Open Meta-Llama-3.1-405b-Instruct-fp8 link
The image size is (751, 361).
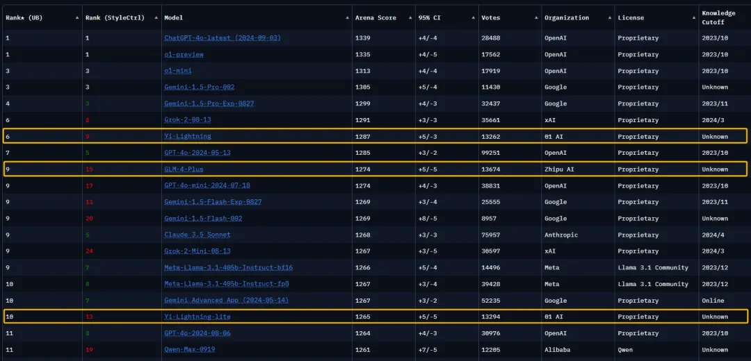(x=227, y=284)
